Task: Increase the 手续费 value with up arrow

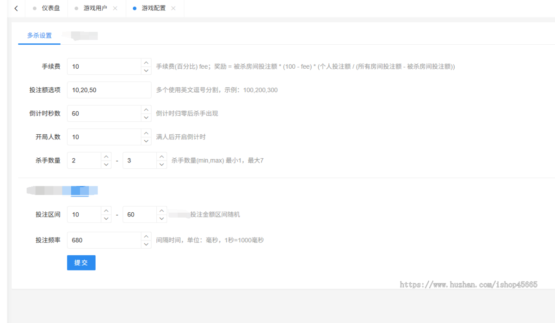Action: (146, 62)
